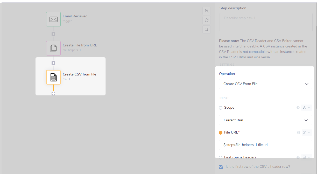Click the branch mapping icon beside File URL
The height and width of the screenshot is (174, 317).
pos(306,132)
